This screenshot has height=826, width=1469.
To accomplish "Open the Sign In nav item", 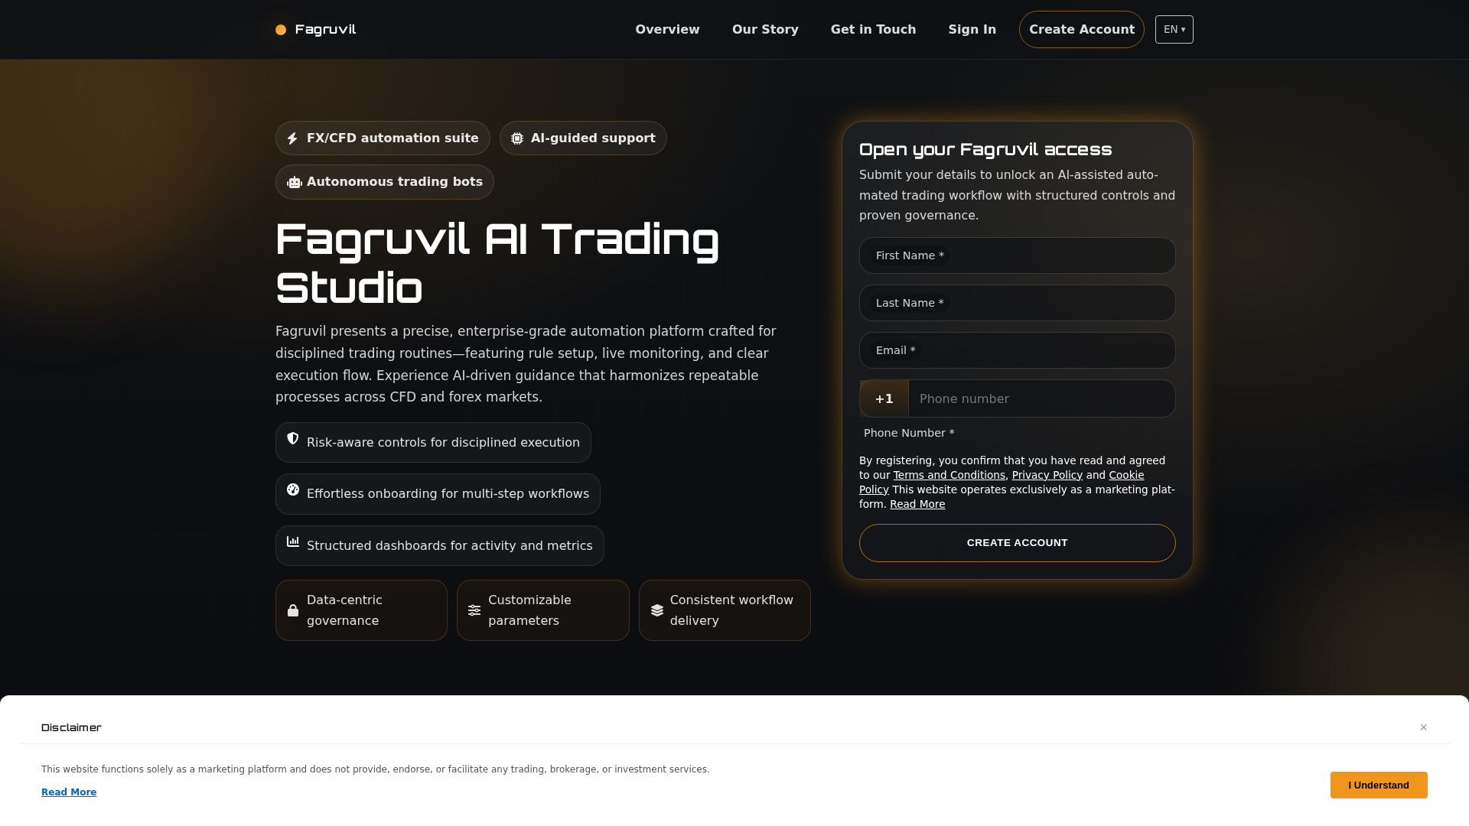I will tap(972, 30).
